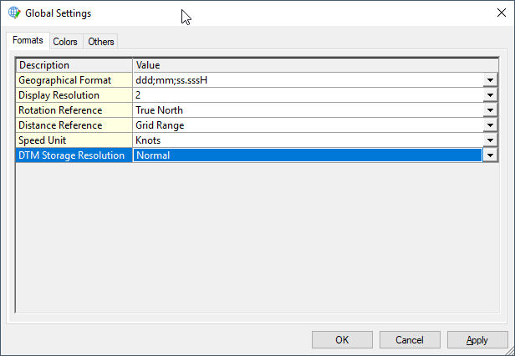Open the Display Resolution dropdown arrow
This screenshot has height=356, width=515.
(x=489, y=95)
